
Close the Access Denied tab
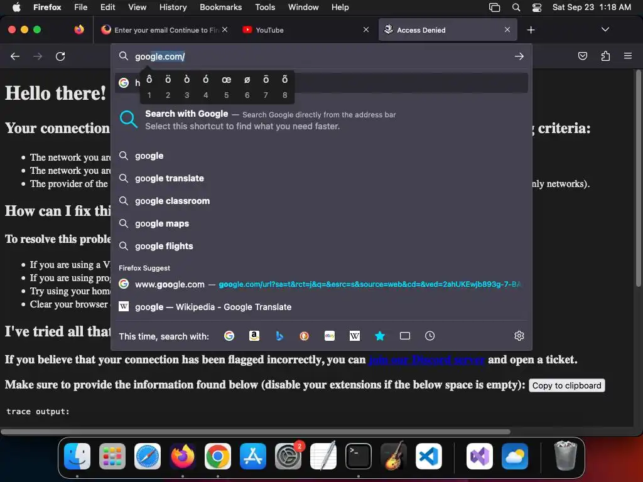[x=507, y=29]
